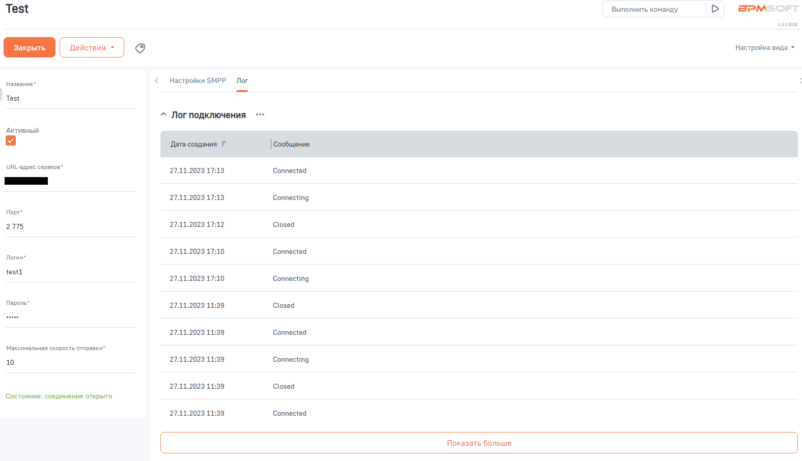
Task: Switch to the Настройки SMPP tab
Action: (x=198, y=80)
